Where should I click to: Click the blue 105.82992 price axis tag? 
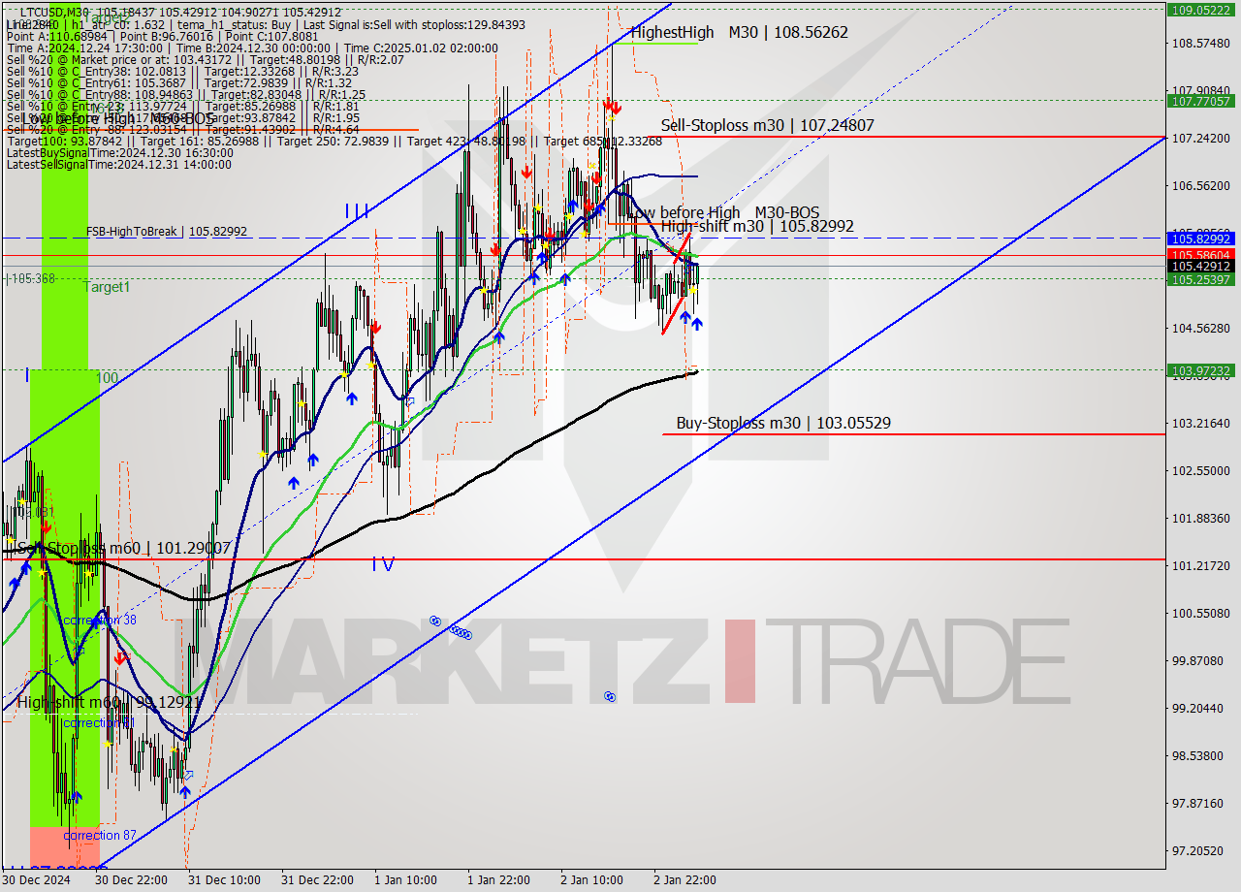point(1200,238)
